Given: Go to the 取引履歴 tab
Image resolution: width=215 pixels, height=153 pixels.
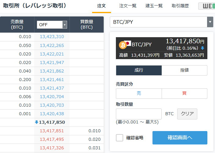Looking at the screenshot, I should coord(180,6).
